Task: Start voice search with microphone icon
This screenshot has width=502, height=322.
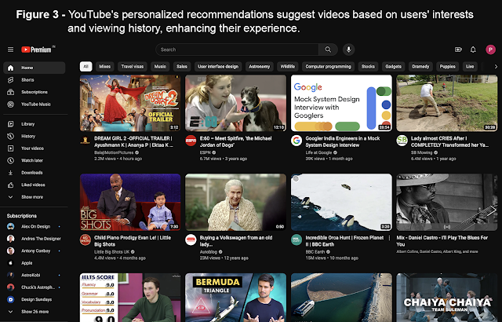Action: 348,49
